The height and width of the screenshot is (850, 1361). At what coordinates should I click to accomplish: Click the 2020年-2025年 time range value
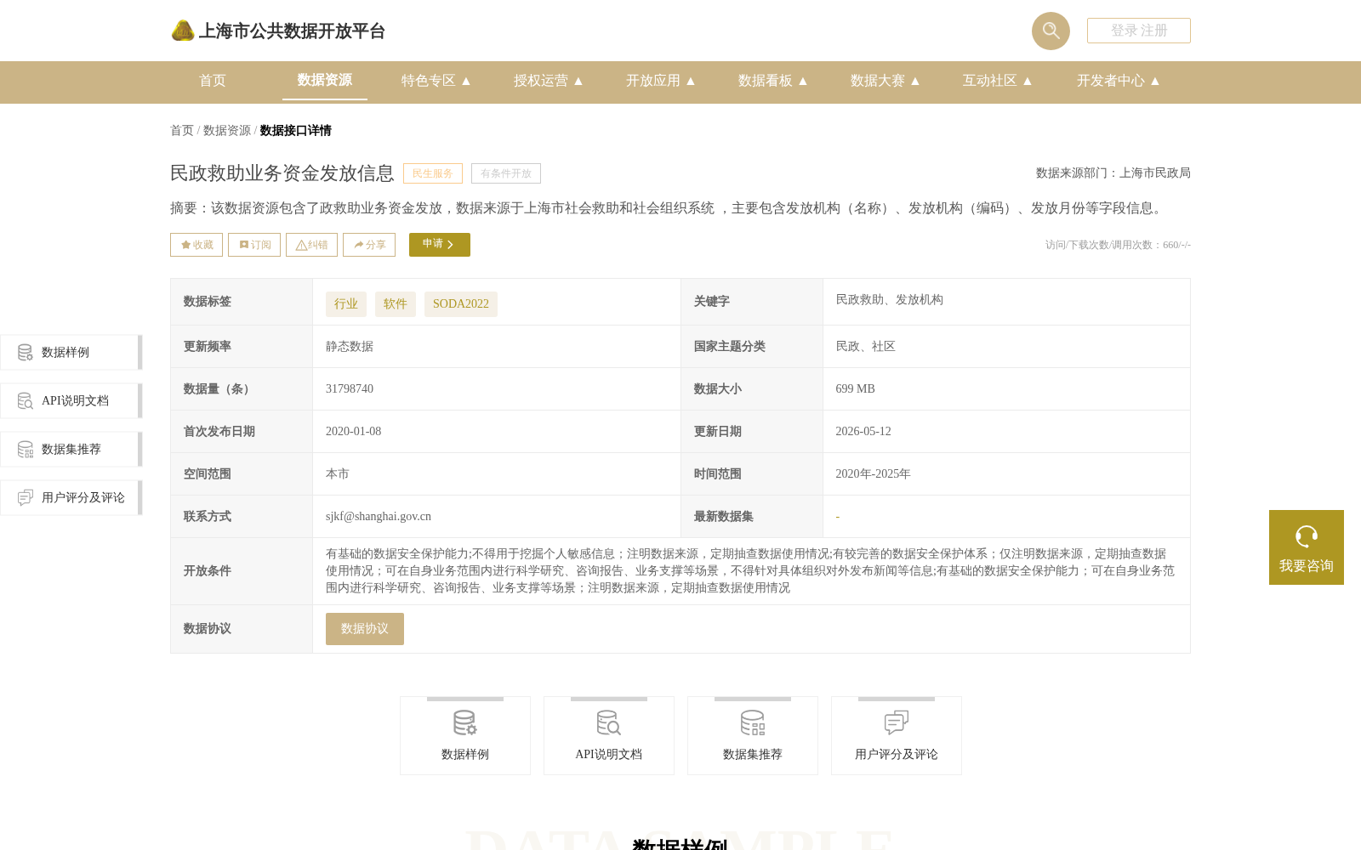(873, 474)
